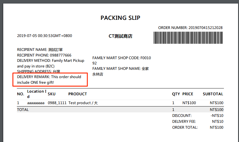The height and width of the screenshot is (142, 239).
Task: Click the Family Mart Shop Code text
Action: (122, 60)
